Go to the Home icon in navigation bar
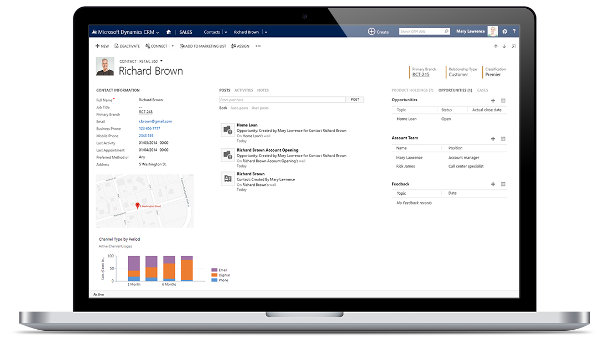 click(169, 32)
